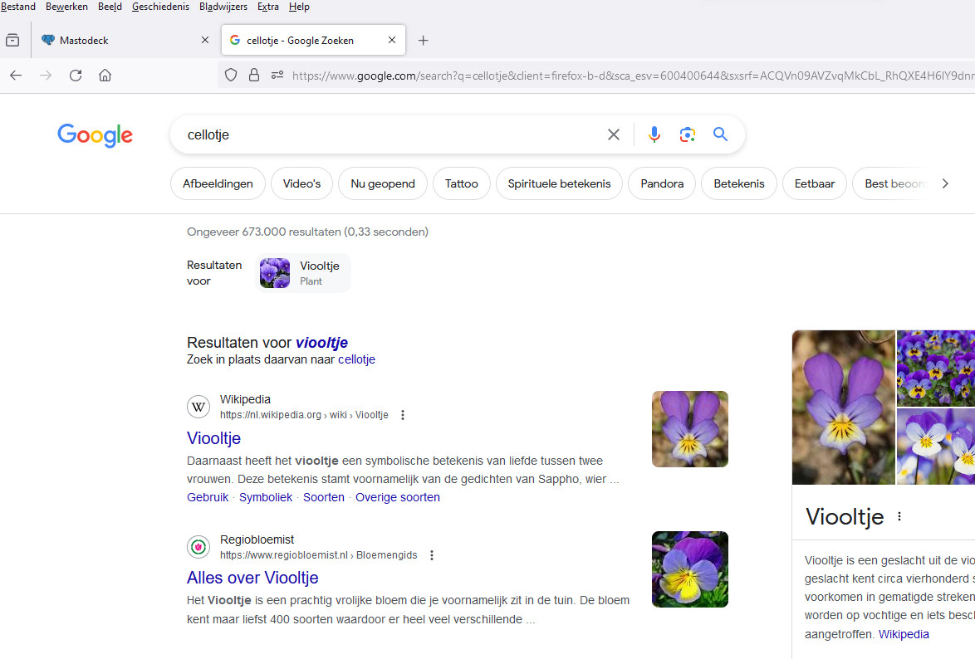The image size is (975, 659).
Task: Search by image with Google Lens
Action: tap(687, 134)
